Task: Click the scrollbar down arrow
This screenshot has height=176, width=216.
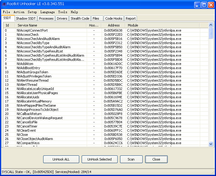Action: (x=211, y=144)
